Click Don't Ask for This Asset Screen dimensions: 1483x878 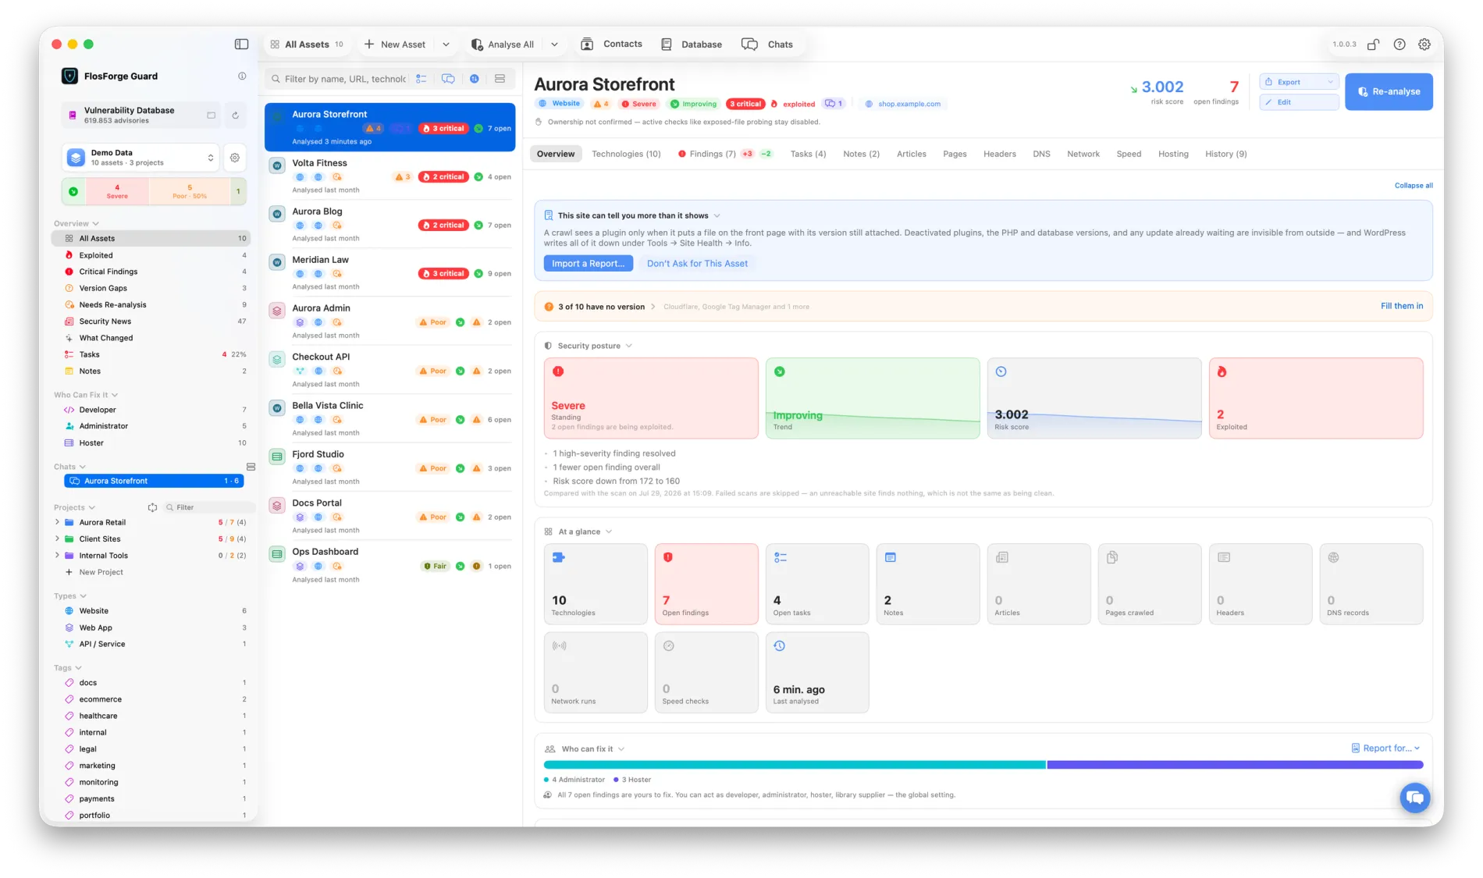pos(697,264)
